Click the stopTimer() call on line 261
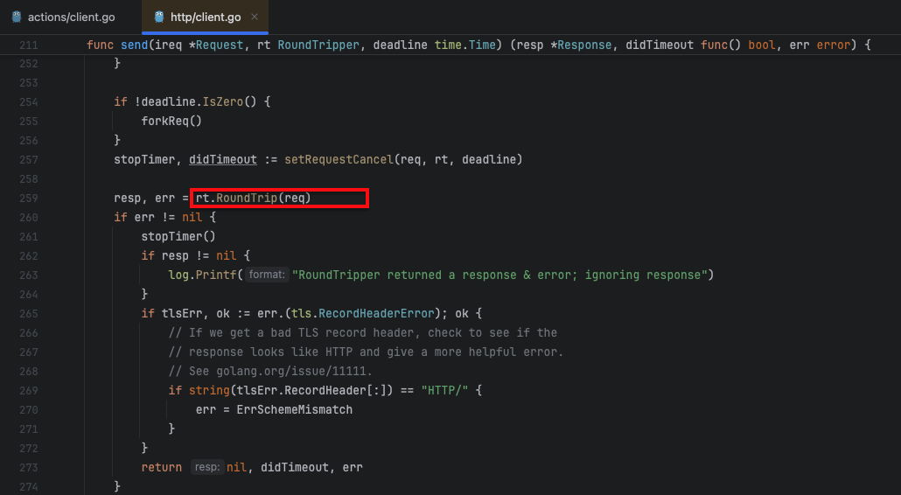901x495 pixels. [x=178, y=237]
